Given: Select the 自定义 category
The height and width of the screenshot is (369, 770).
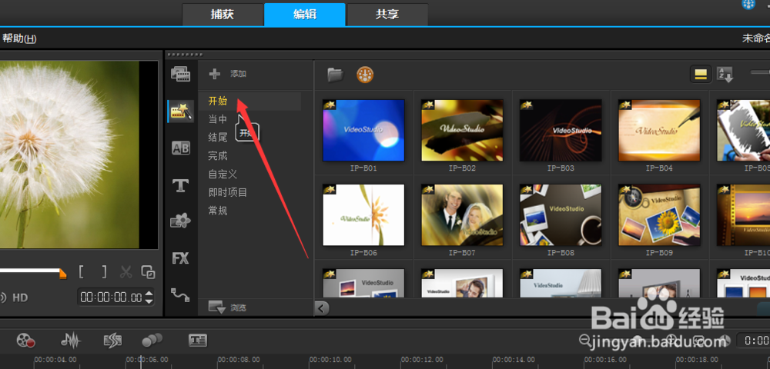Looking at the screenshot, I should pos(223,174).
